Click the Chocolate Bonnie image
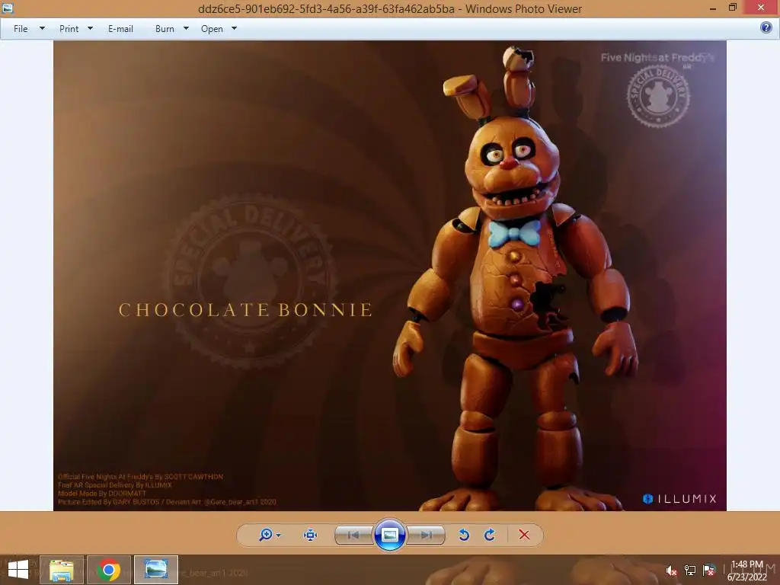This screenshot has width=780, height=585. 389,276
